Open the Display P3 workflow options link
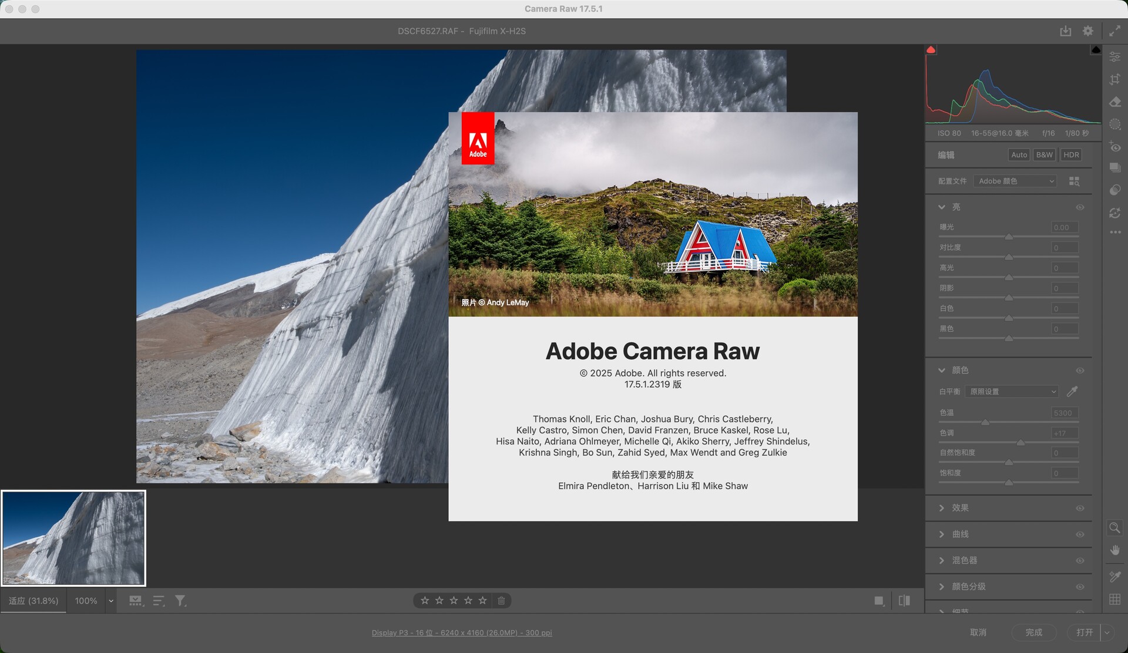 461,632
